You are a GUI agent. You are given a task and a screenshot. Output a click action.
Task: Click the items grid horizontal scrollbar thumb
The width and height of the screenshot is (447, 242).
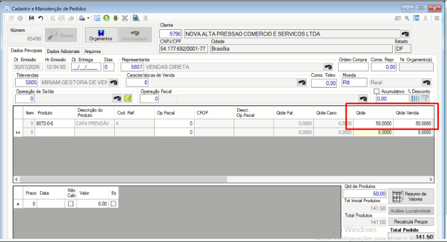tap(124, 179)
